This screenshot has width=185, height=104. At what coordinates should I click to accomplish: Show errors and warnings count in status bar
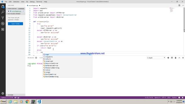click(17, 98)
